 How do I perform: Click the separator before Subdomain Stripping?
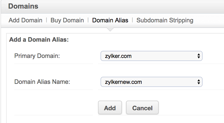[132, 20]
